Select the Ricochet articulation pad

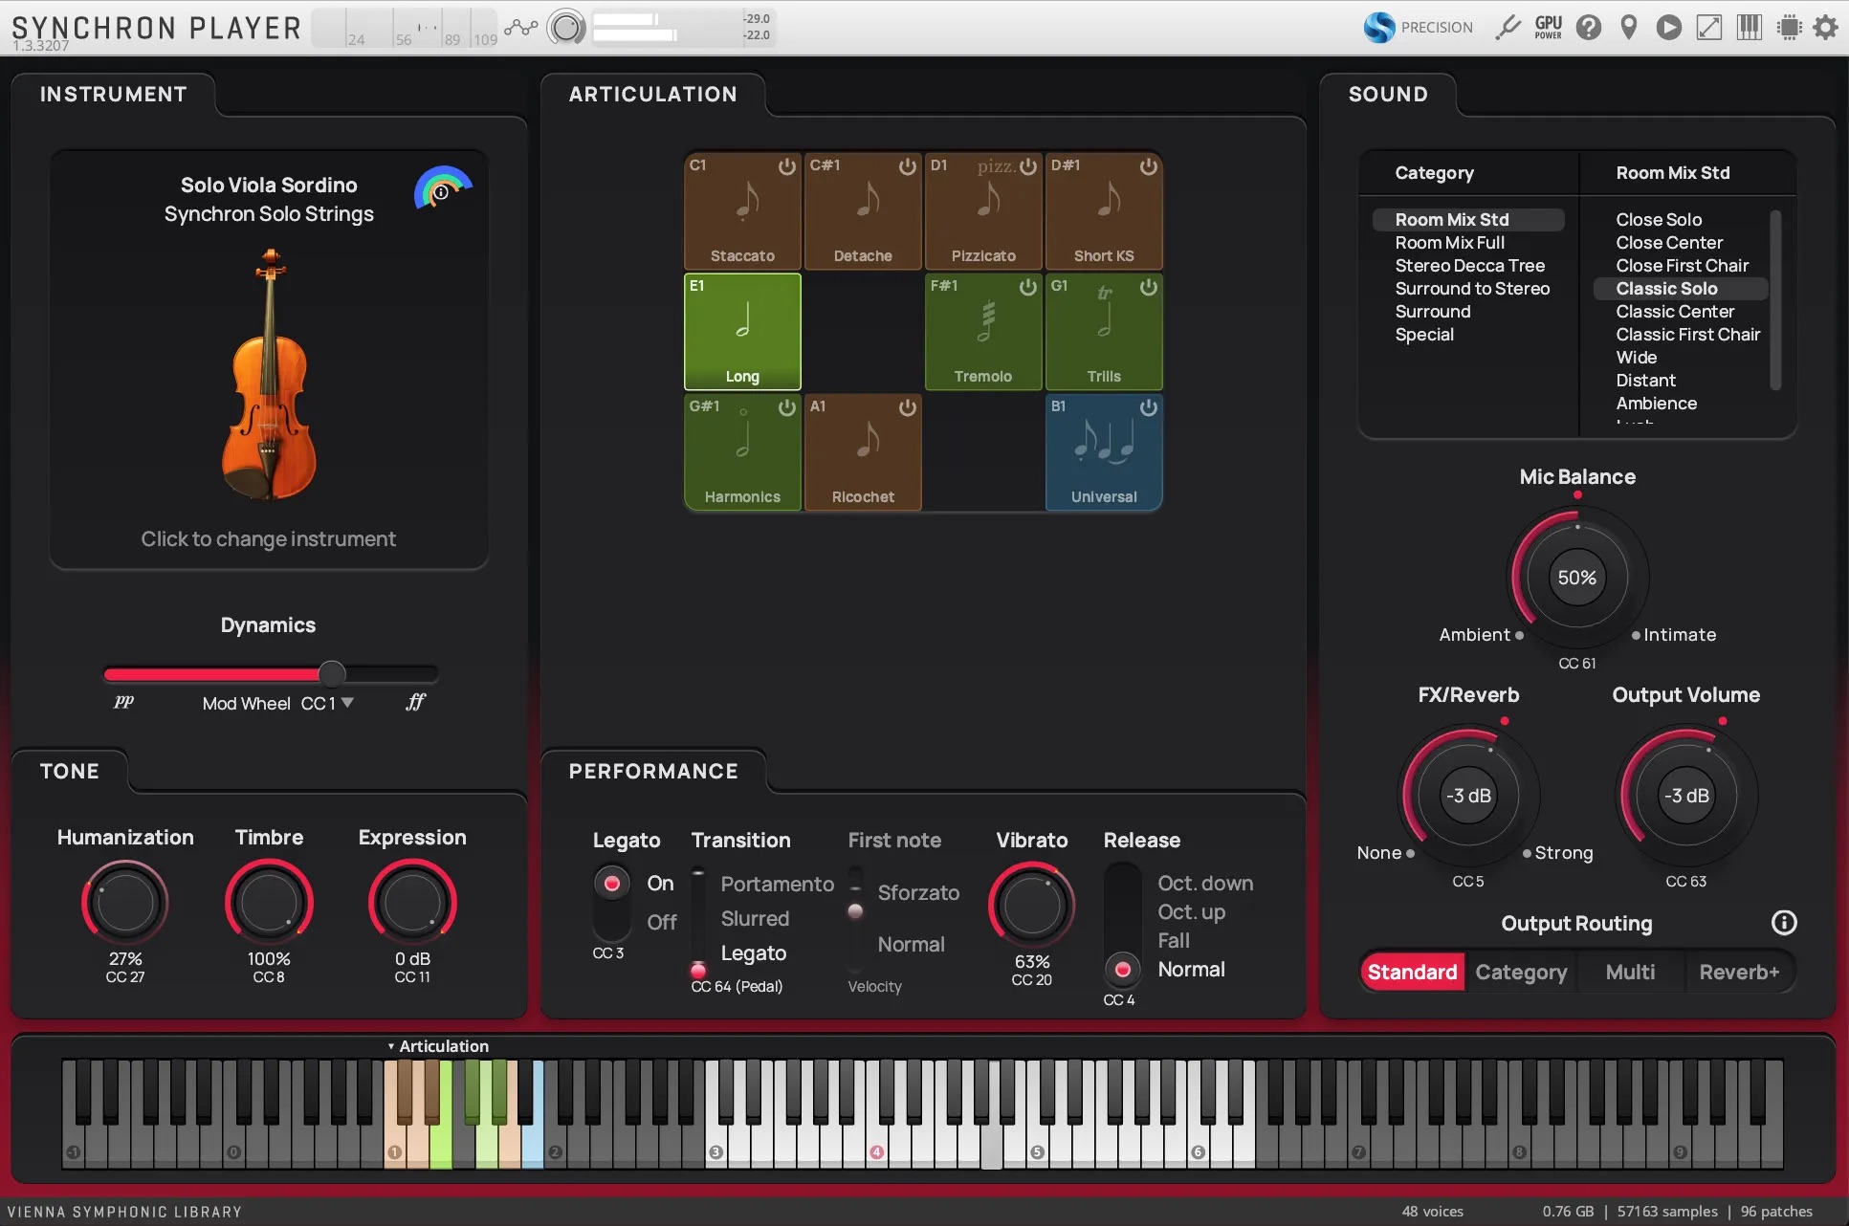863,451
